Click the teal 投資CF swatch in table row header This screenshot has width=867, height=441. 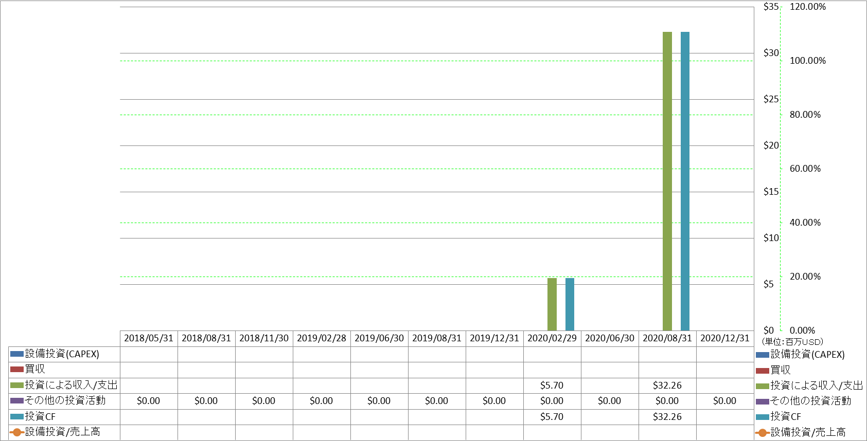tap(17, 417)
